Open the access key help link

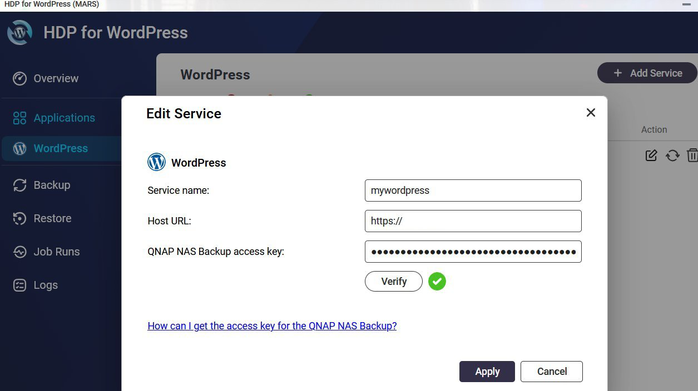[272, 326]
